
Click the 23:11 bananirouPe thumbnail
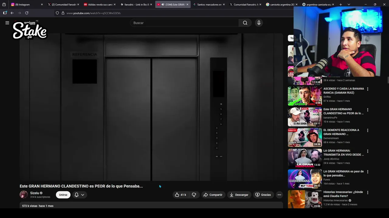(x=305, y=117)
